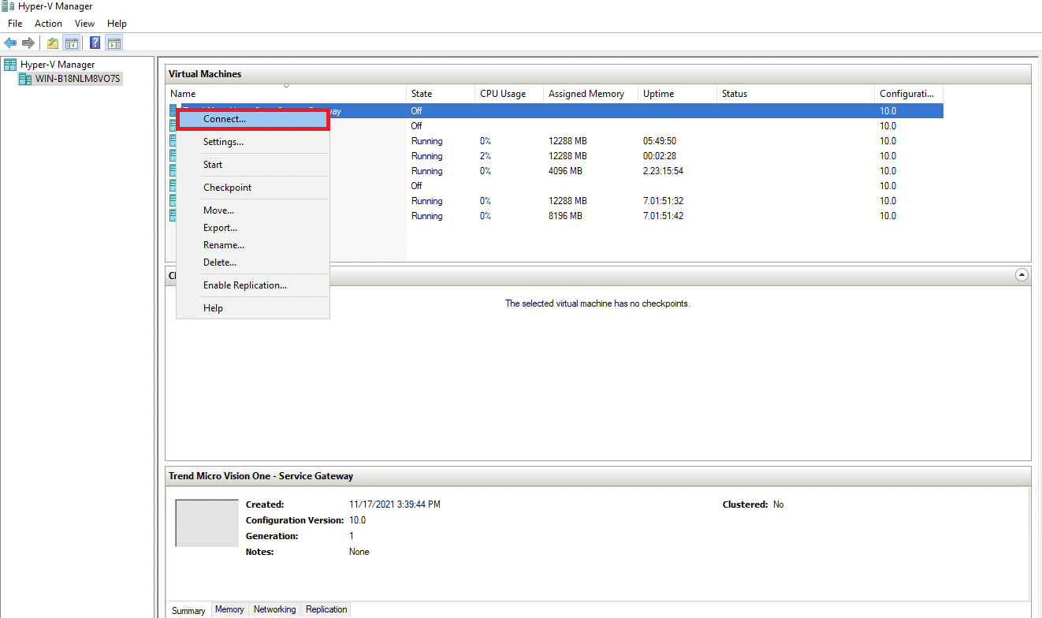The height and width of the screenshot is (618, 1042).
Task: Click Enable Replication... in context menu
Action: pyautogui.click(x=244, y=285)
